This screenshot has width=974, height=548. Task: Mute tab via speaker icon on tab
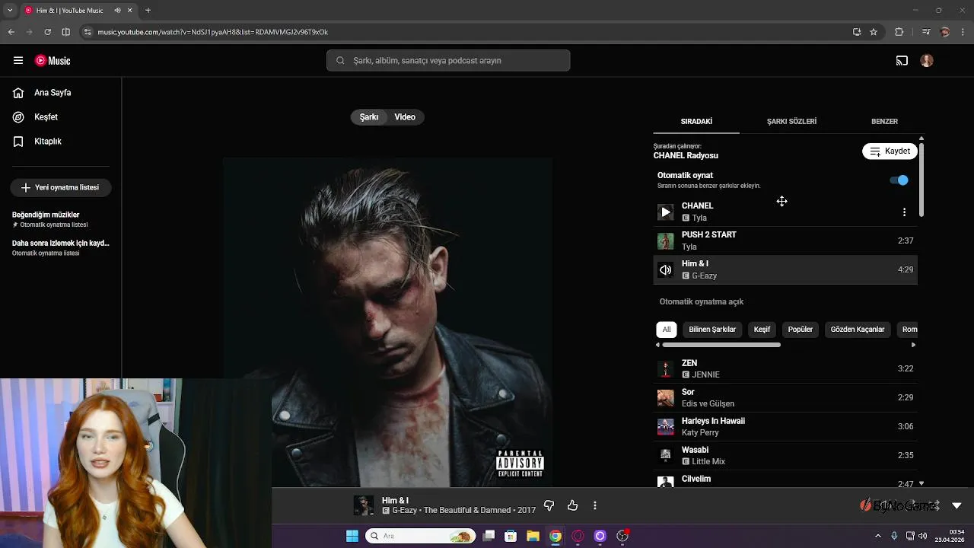(117, 11)
